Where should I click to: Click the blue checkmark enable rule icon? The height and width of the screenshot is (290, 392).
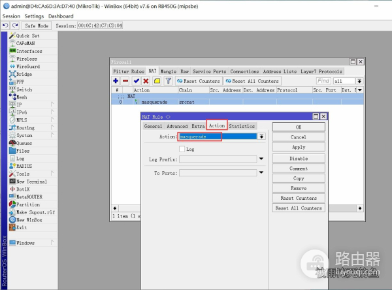(x=136, y=81)
